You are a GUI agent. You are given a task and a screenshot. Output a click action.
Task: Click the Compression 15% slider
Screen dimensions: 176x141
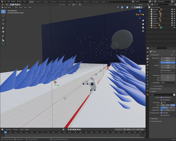point(168,110)
